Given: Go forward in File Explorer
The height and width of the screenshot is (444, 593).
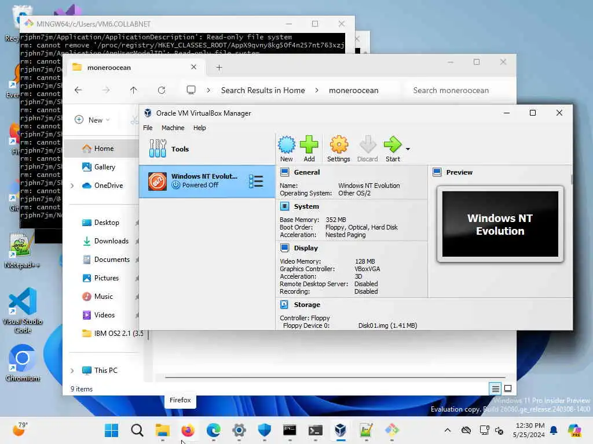Looking at the screenshot, I should point(106,90).
